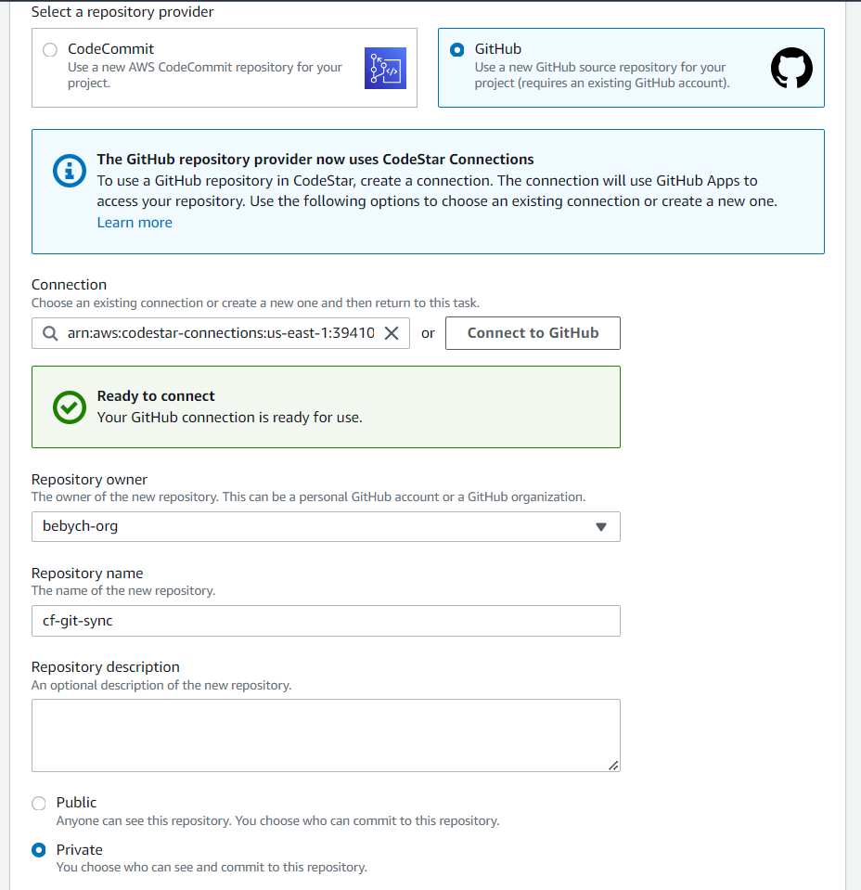The image size is (861, 890).
Task: Click inside the Repository description text area
Action: tap(326, 736)
